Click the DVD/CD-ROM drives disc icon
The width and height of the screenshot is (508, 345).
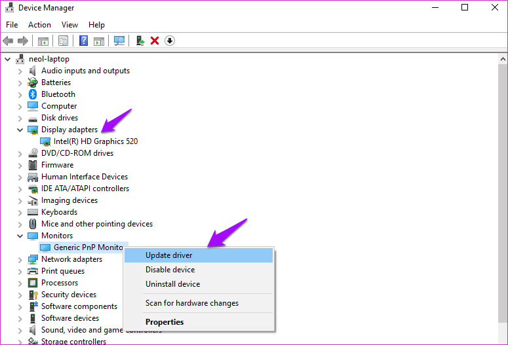pos(32,153)
